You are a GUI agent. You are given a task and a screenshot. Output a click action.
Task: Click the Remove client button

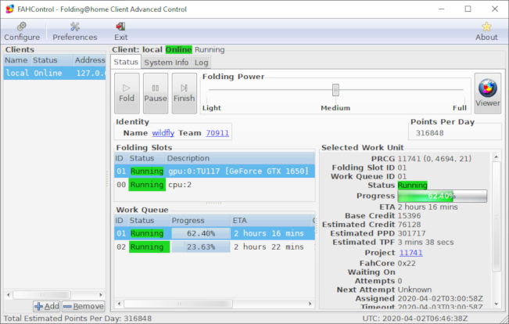coord(83,306)
